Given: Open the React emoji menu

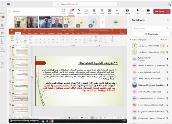Looking at the screenshot, I should 86,11.
